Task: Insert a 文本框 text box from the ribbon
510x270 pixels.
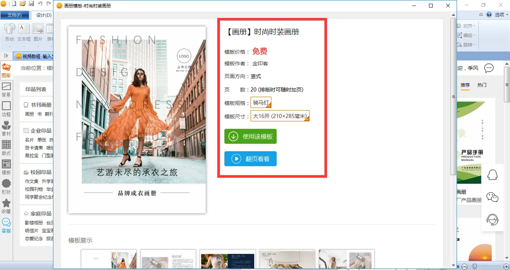Action: pyautogui.click(x=24, y=32)
